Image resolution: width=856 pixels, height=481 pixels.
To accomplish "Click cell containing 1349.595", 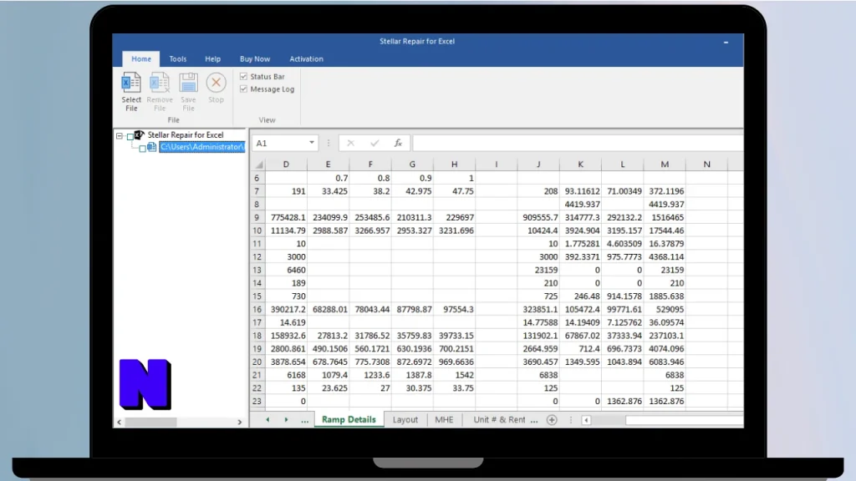I will 580,362.
